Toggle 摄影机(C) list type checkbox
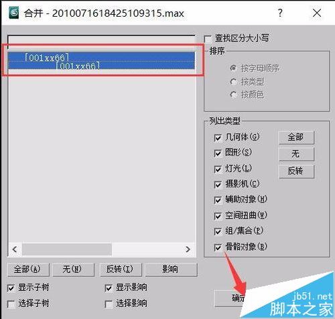Screen dimensions: 335x319 [x=218, y=185]
